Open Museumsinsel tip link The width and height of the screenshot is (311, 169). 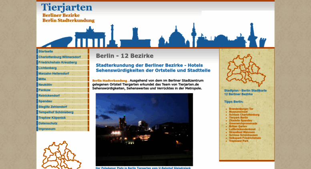pyautogui.click(x=238, y=112)
